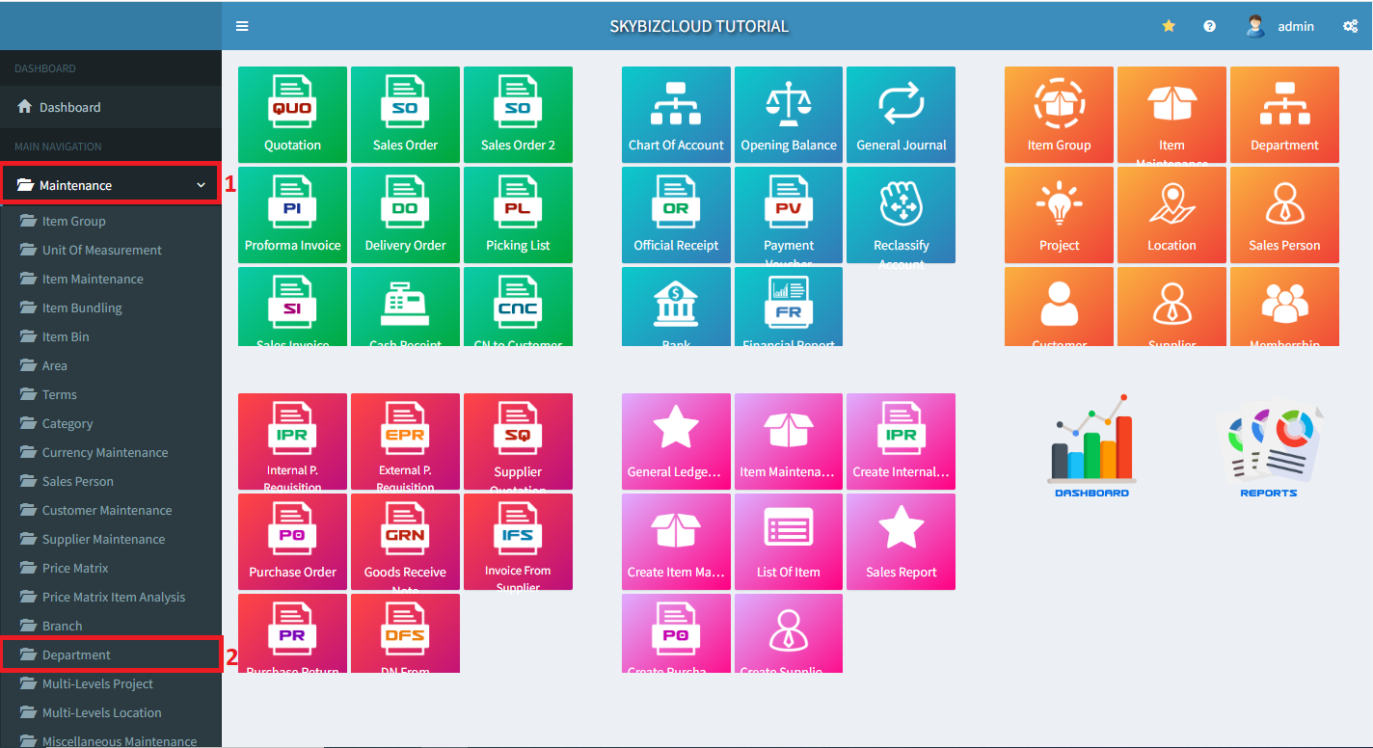Open the settings gears panel
The image size is (1373, 748).
click(x=1350, y=26)
